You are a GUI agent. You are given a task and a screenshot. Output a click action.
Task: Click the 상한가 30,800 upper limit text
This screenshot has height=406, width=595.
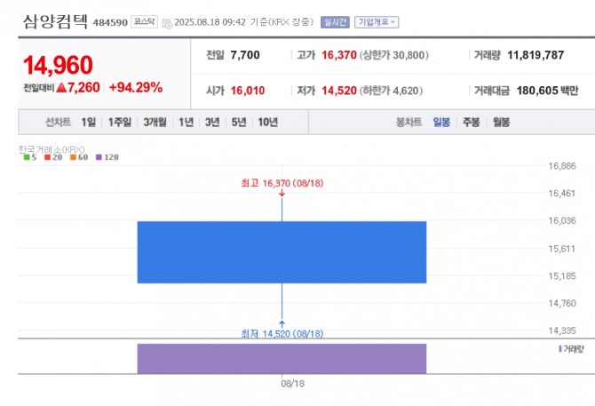click(x=394, y=55)
